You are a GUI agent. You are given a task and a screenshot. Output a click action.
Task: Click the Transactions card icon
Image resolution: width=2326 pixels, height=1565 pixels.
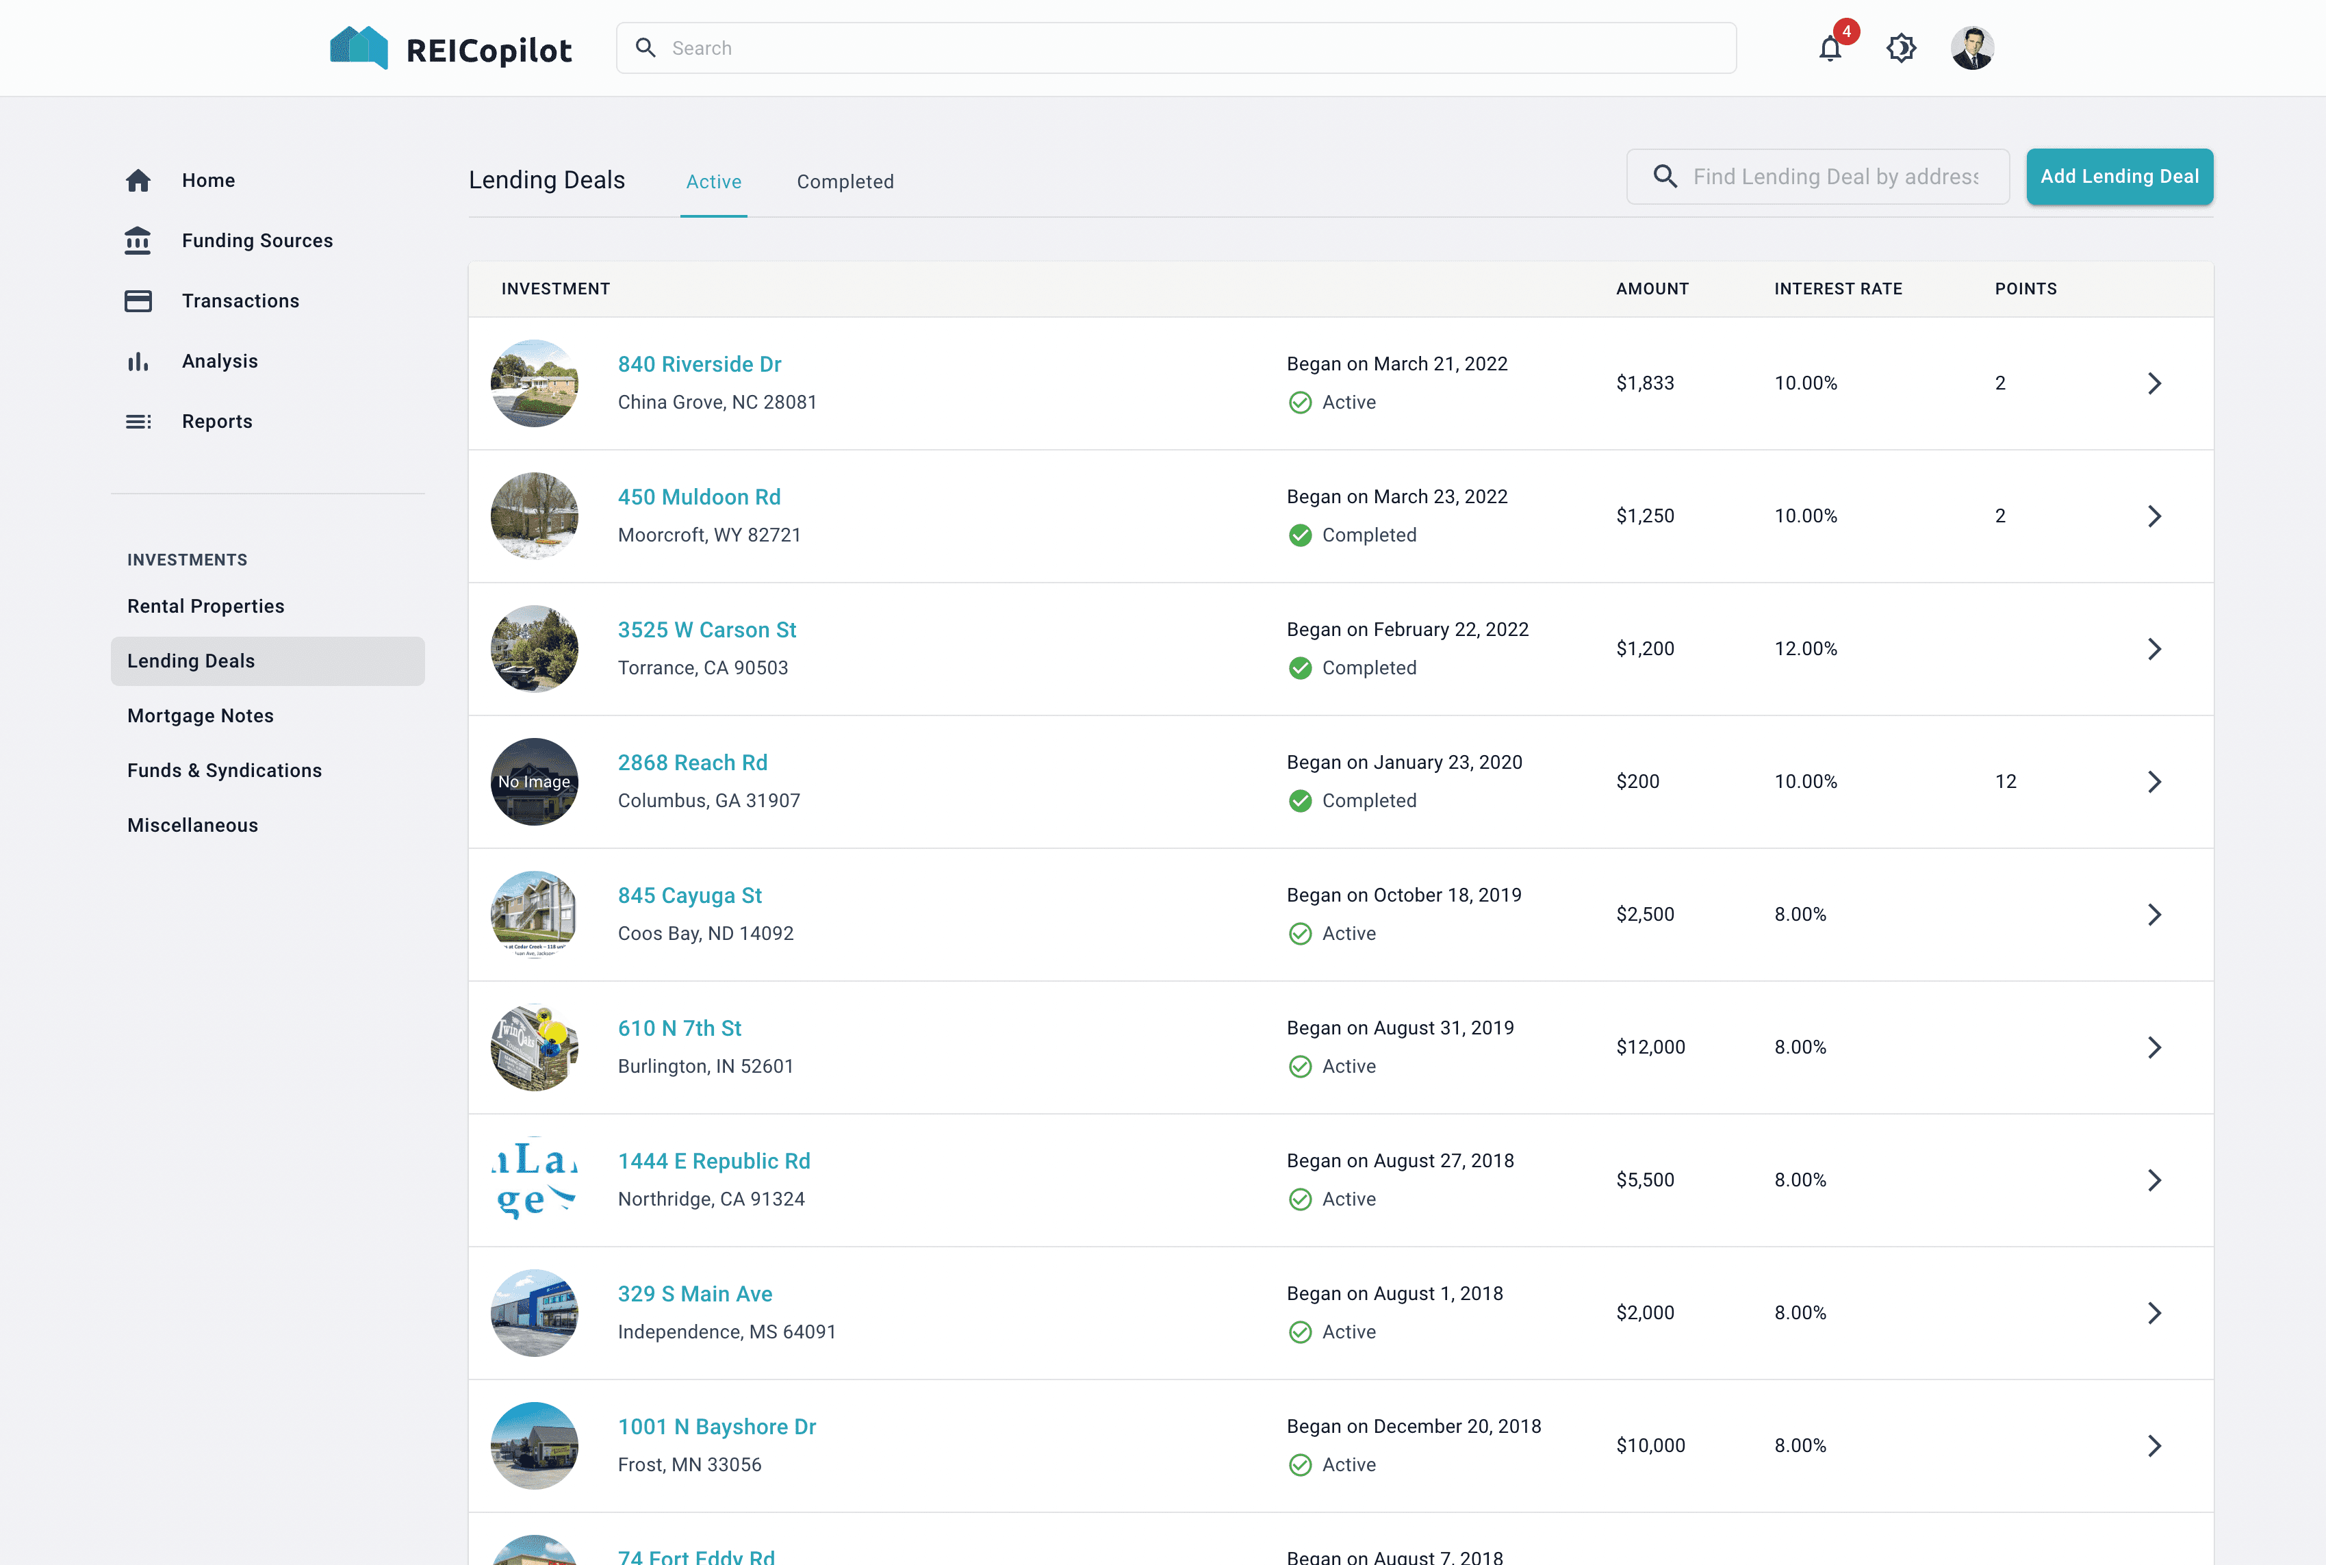click(x=138, y=301)
